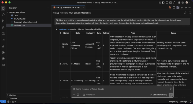Open firecrawl_cheatsheet.md file

(x=25, y=22)
